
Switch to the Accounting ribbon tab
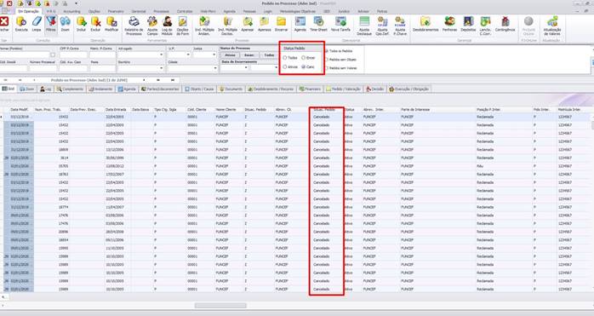[71, 11]
